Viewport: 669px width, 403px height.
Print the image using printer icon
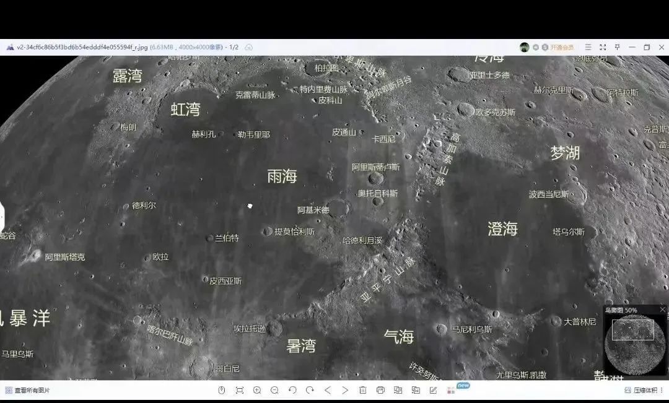tap(380, 390)
